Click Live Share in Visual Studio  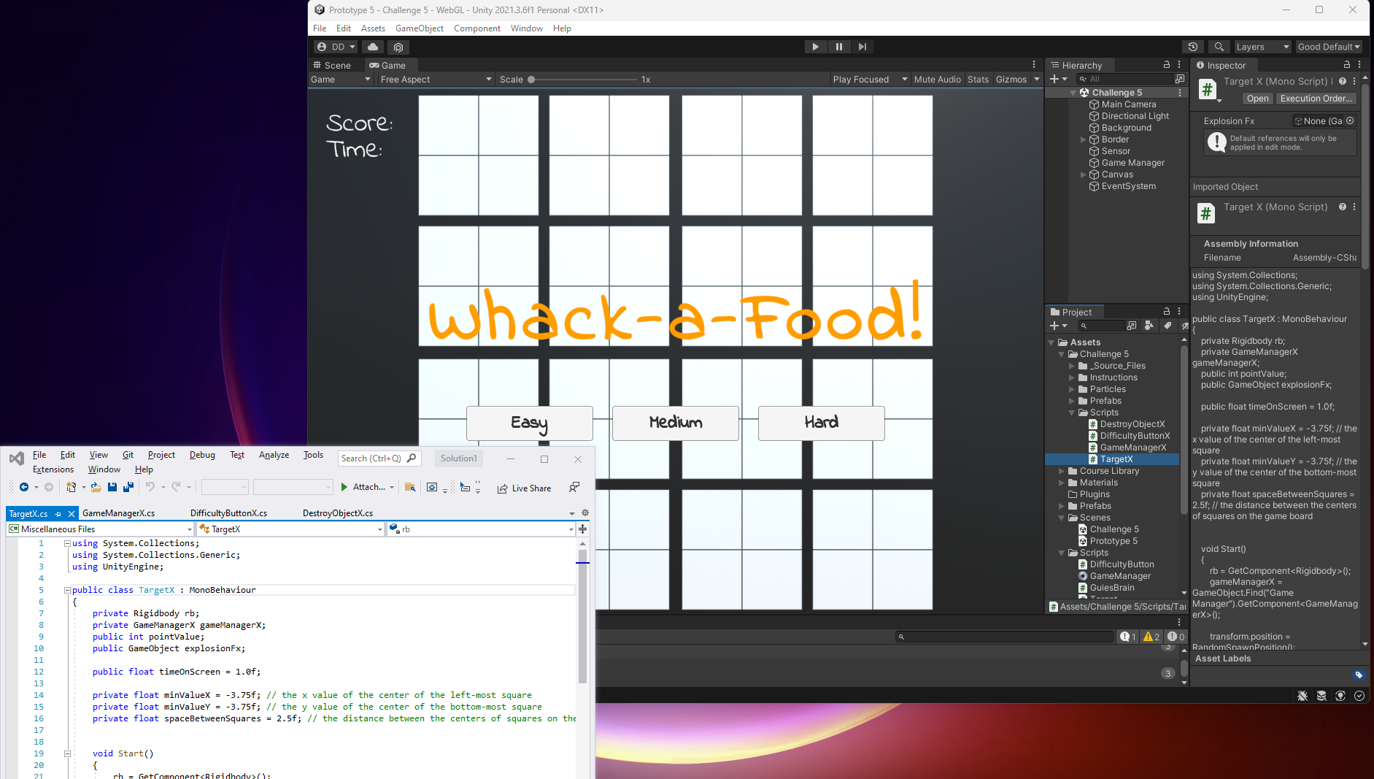524,488
